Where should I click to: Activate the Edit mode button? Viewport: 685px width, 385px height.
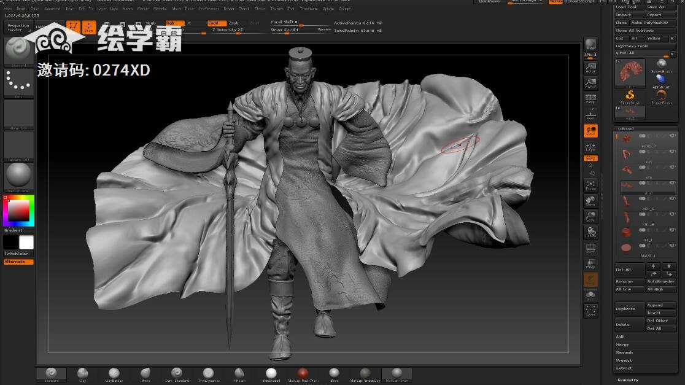73,27
